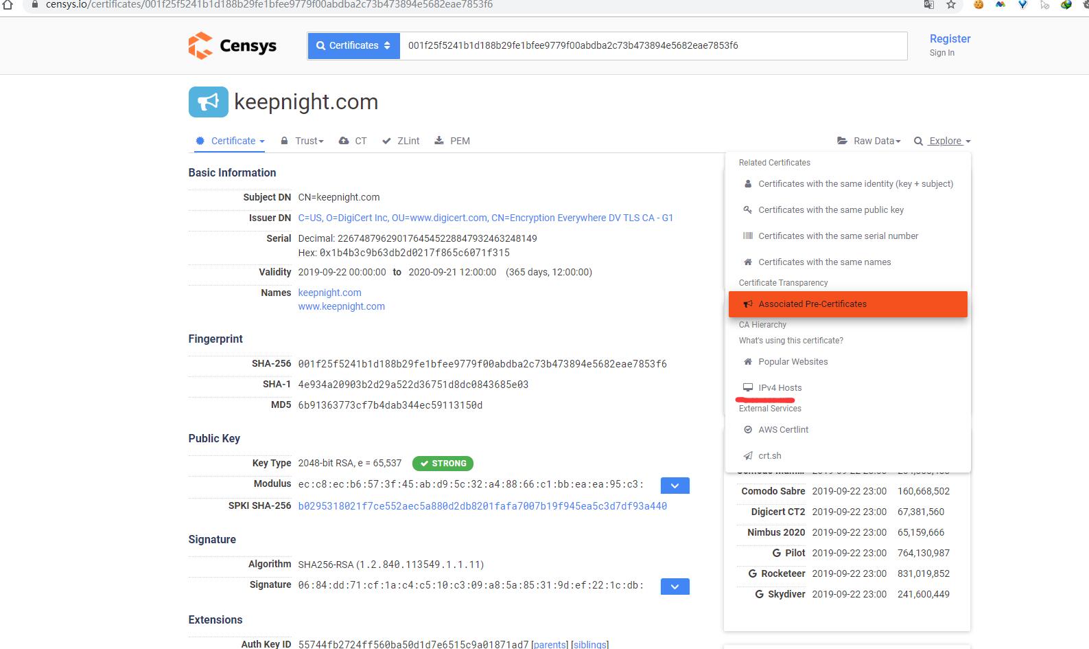Expand the Signature value with arrow button
The width and height of the screenshot is (1089, 649).
pyautogui.click(x=675, y=587)
